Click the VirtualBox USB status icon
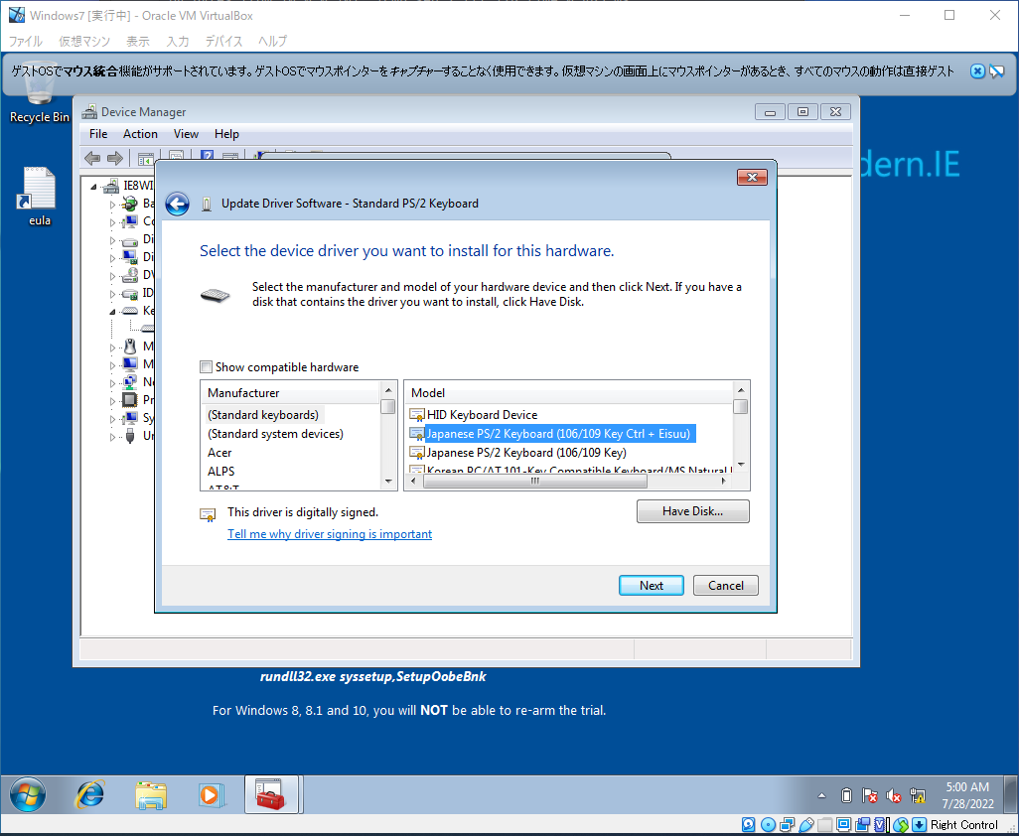This screenshot has width=1019, height=836. 805,825
